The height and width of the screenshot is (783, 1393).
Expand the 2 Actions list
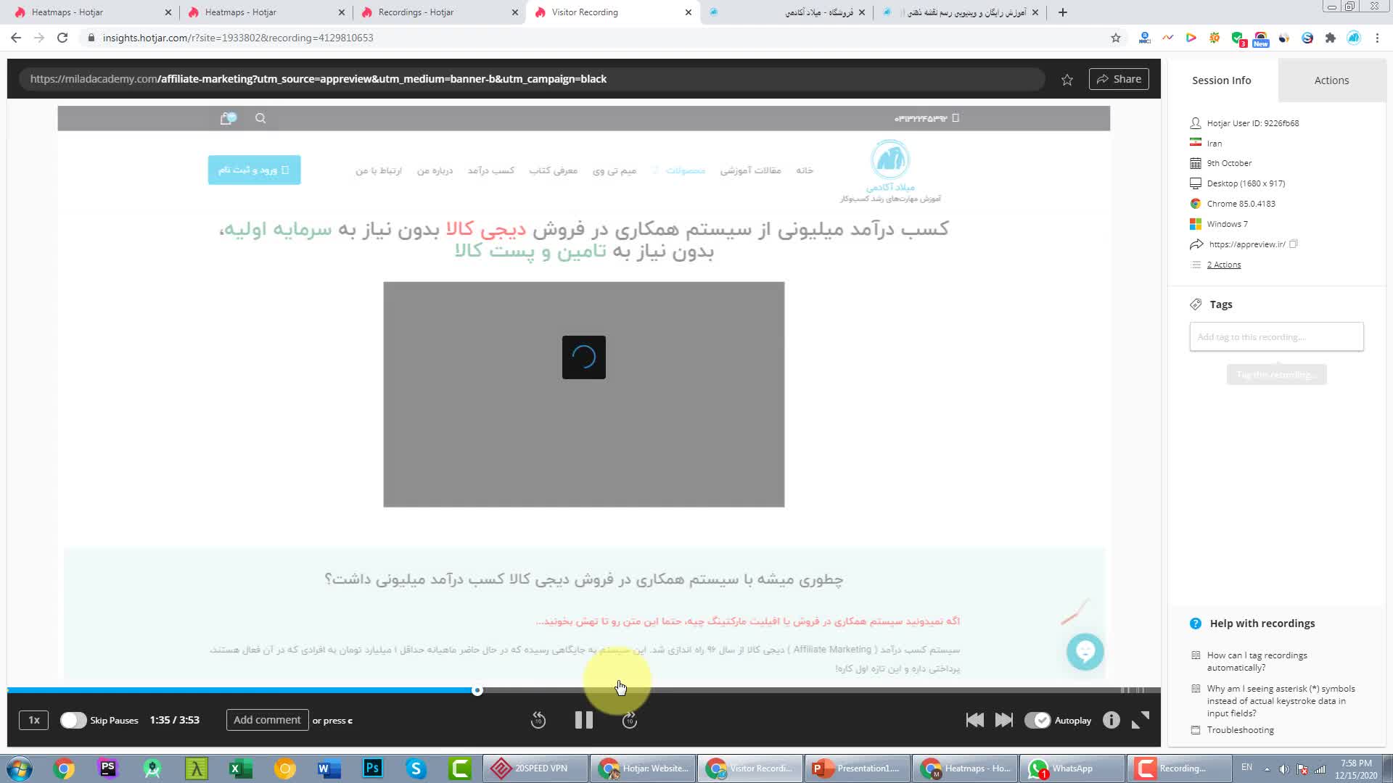coord(1223,265)
